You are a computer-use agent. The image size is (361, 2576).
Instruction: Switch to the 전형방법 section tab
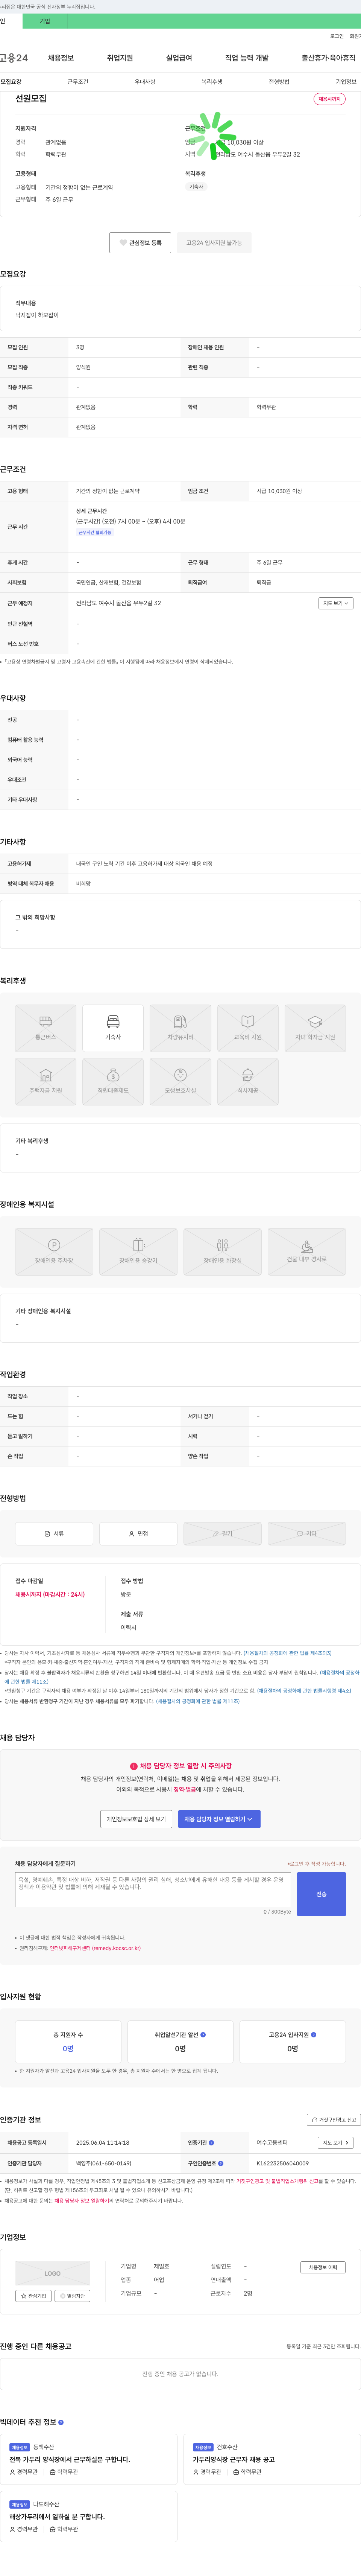click(x=279, y=82)
